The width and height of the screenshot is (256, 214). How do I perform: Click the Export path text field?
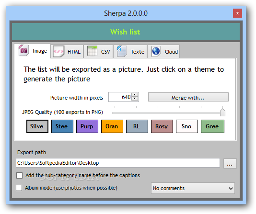click(x=118, y=163)
